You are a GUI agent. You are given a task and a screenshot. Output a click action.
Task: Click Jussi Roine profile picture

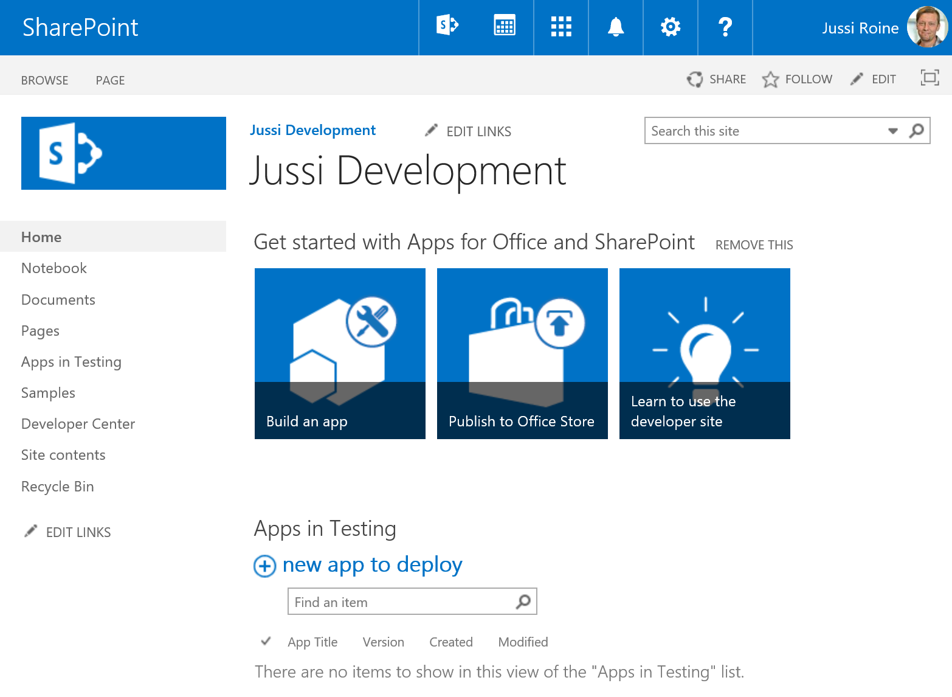coord(927,27)
